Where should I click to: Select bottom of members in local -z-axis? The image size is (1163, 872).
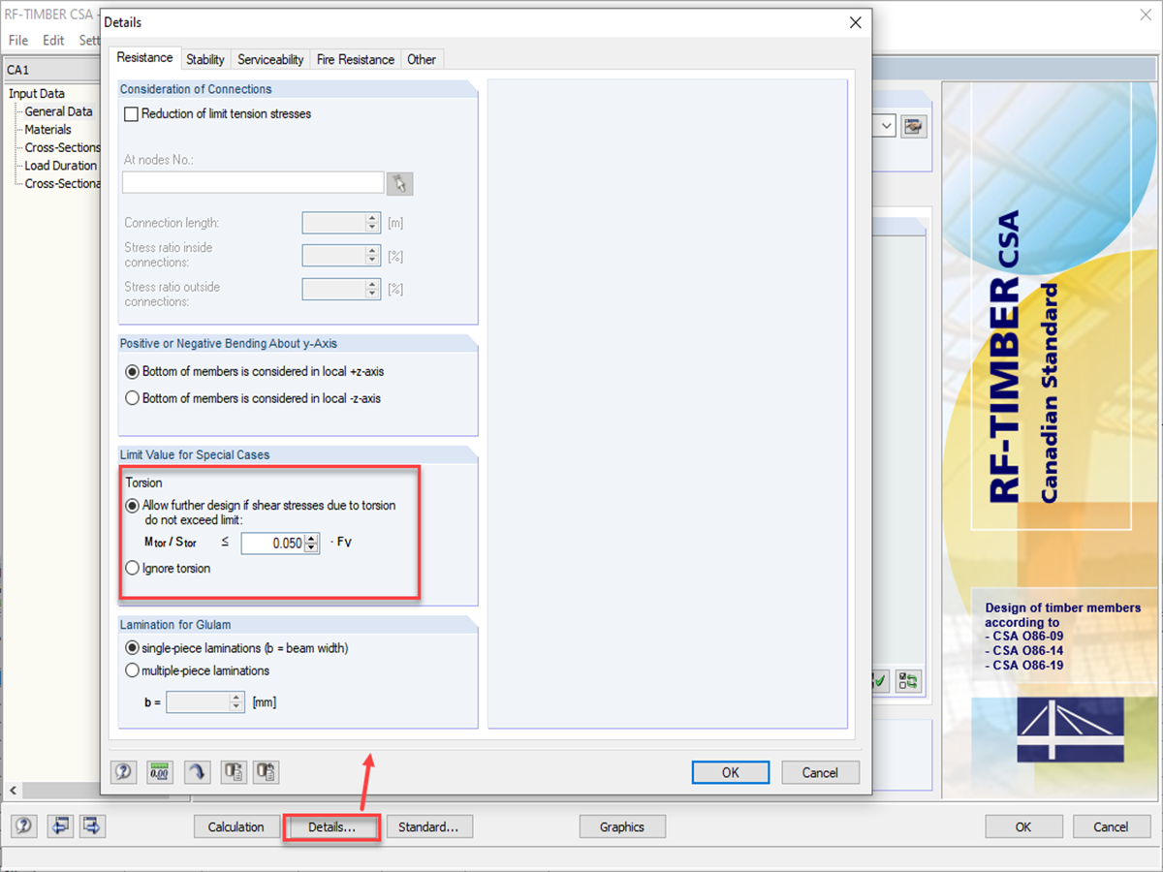click(133, 398)
